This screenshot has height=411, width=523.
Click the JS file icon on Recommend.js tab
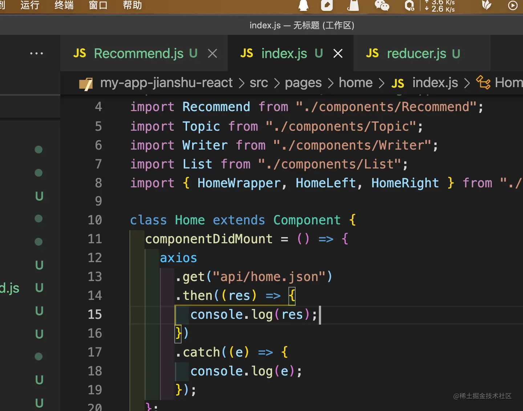[80, 54]
